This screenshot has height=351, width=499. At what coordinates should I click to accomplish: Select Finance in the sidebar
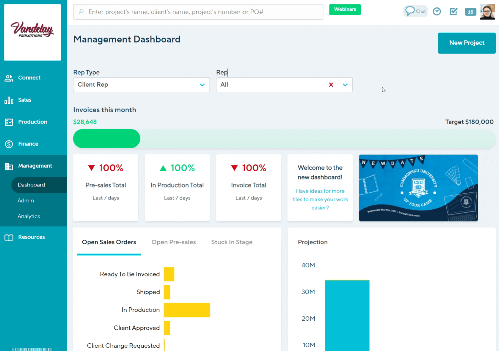pyautogui.click(x=28, y=144)
